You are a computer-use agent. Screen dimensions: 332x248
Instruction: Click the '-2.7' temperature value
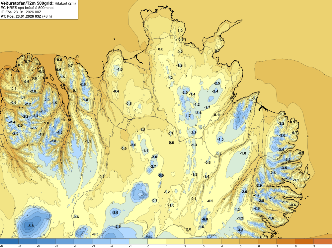pos(153,166)
